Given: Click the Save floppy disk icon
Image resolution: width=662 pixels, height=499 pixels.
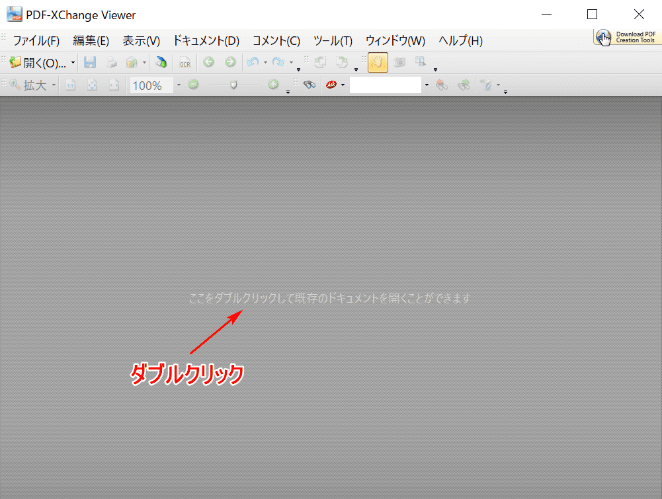Looking at the screenshot, I should pyautogui.click(x=90, y=62).
